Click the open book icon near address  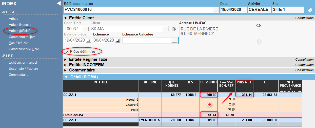pyautogui.click(x=259, y=26)
